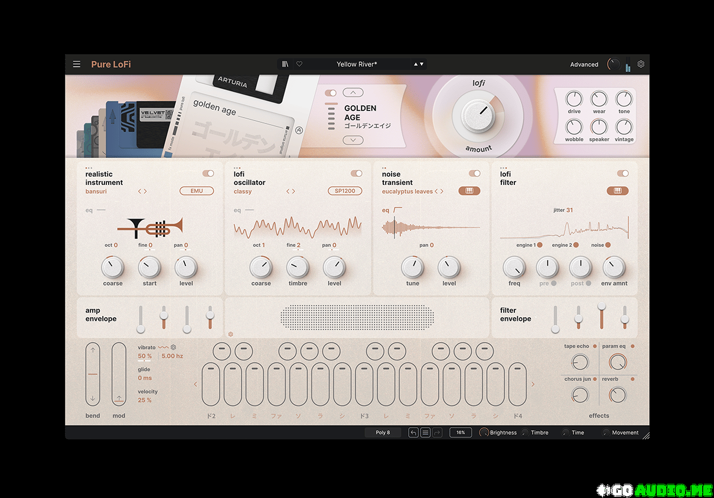Go to previous oscillator wave before classy

click(288, 191)
